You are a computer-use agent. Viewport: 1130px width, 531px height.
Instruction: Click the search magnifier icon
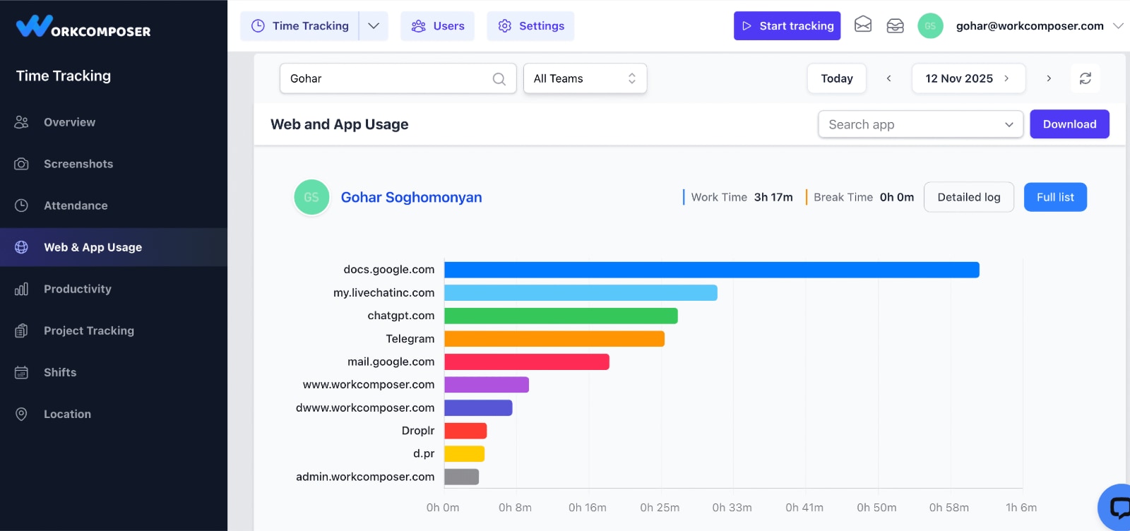point(499,79)
